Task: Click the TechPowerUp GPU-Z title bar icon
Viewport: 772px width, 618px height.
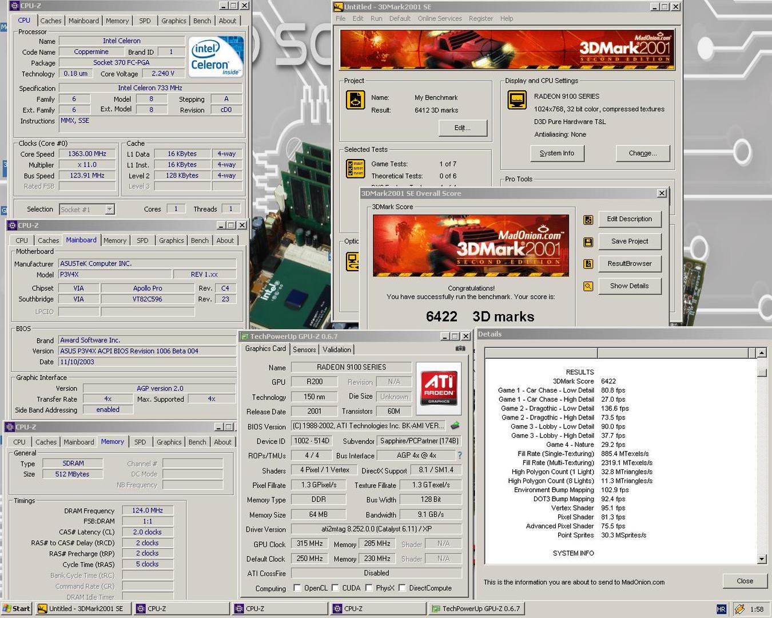Action: tap(245, 336)
